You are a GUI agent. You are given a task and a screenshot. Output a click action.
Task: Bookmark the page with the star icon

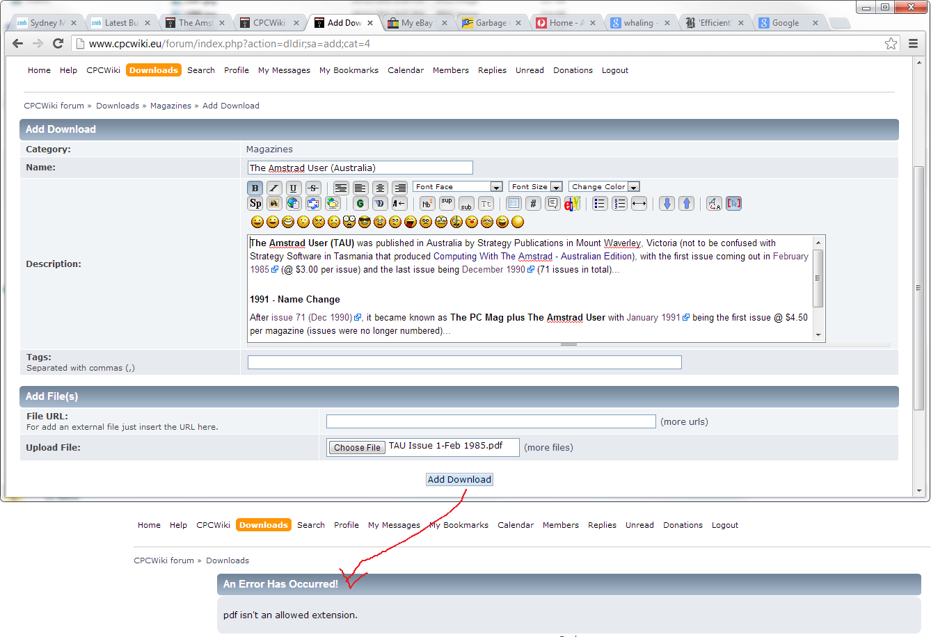(x=891, y=44)
